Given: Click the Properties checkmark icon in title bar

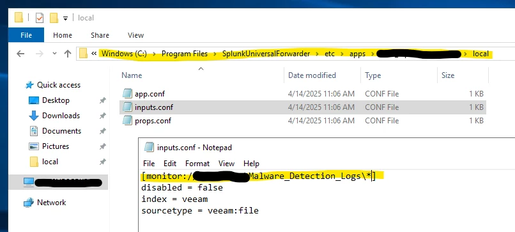Looking at the screenshot, I should [40, 18].
